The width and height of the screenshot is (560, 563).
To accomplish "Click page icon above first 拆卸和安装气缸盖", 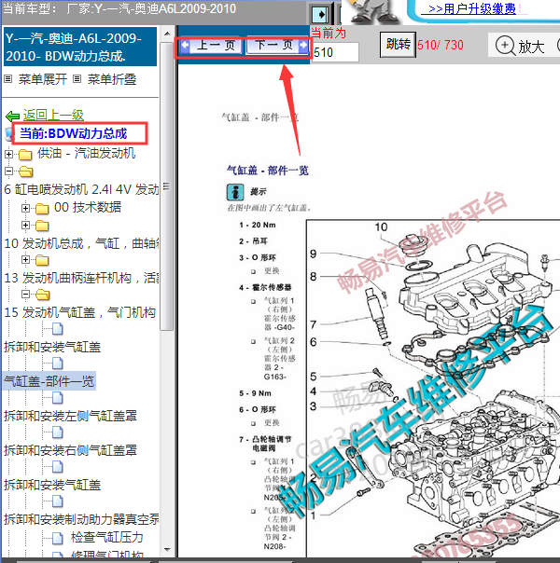I will (58, 328).
